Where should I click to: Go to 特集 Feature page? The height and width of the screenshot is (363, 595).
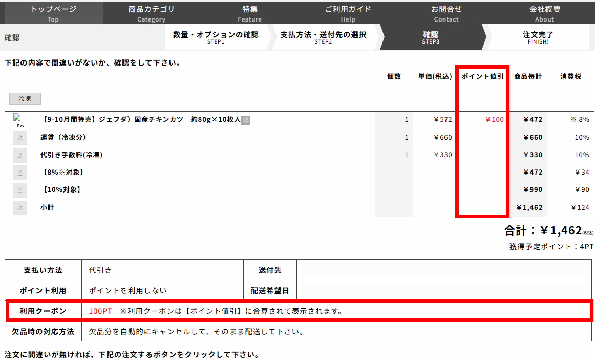point(250,13)
